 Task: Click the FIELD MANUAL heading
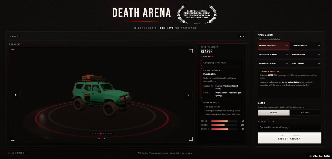(x=265, y=35)
